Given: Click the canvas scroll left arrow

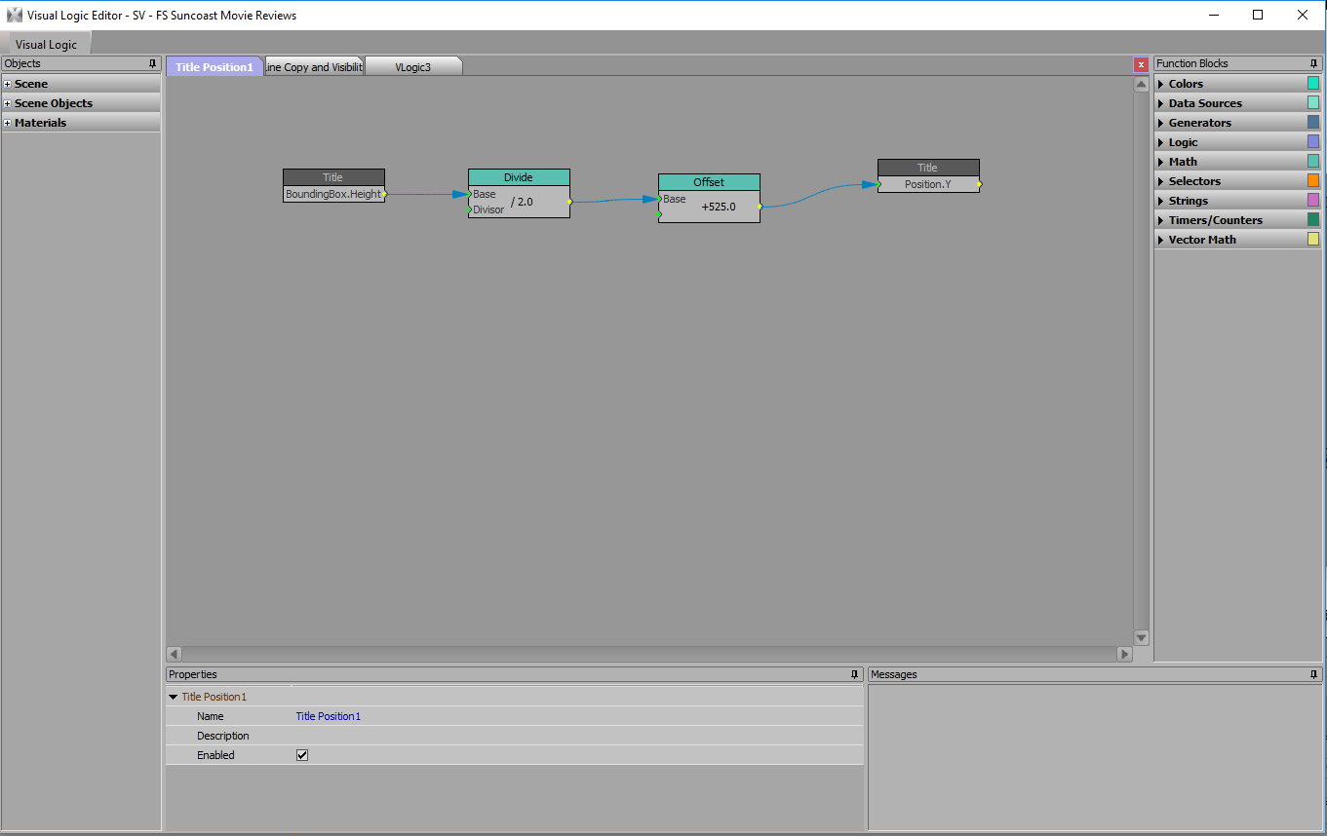Looking at the screenshot, I should pyautogui.click(x=175, y=654).
